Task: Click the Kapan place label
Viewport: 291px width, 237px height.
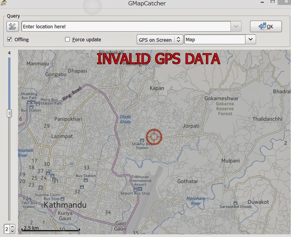Action: [157, 88]
